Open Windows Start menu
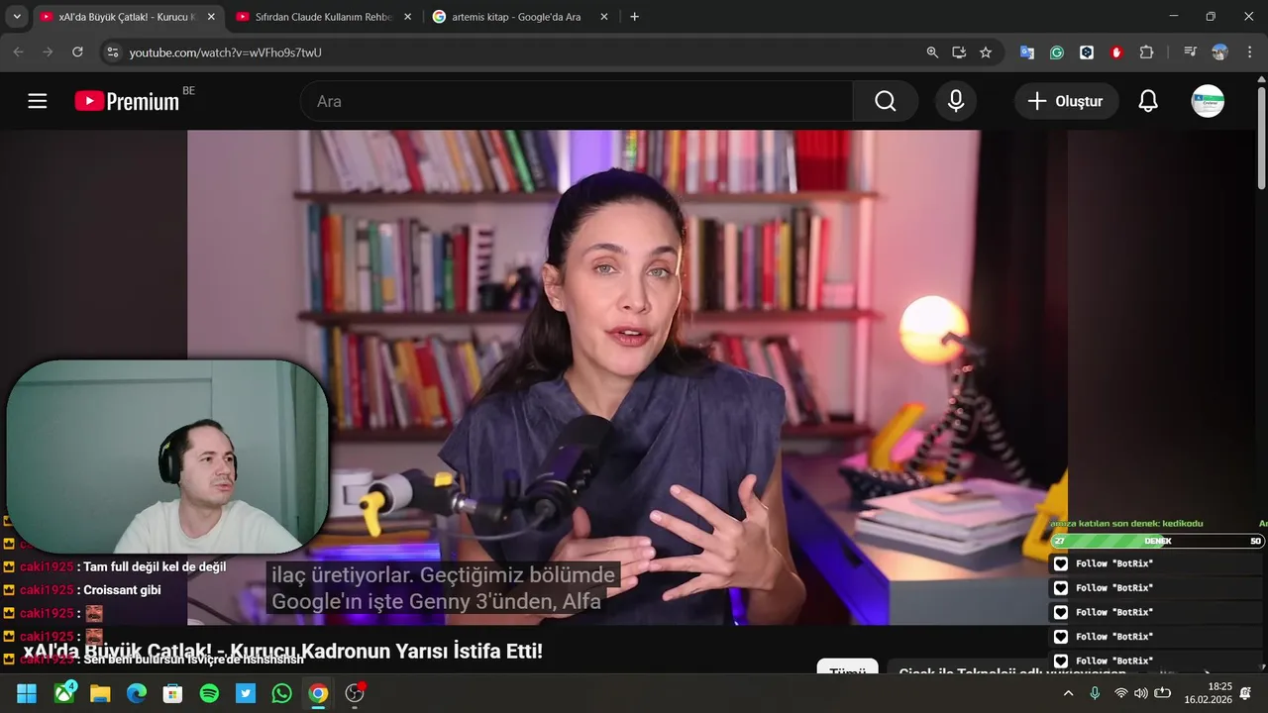Viewport: 1268px width, 713px height. coord(27,693)
